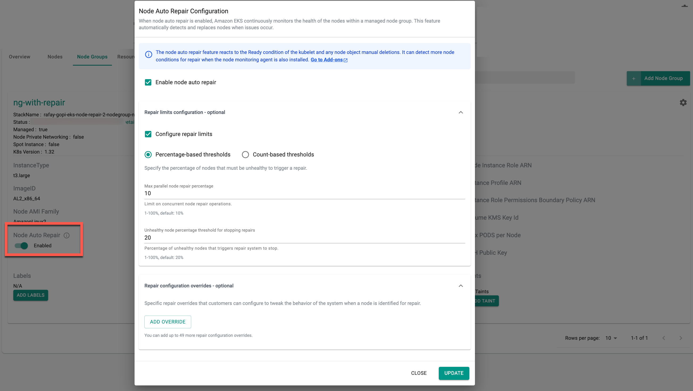This screenshot has width=693, height=391.
Task: Switch to the Overview tab
Action: (x=19, y=57)
